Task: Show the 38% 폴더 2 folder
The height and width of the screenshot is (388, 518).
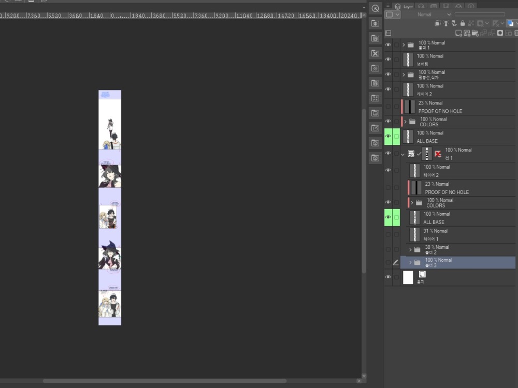Action: [x=388, y=249]
